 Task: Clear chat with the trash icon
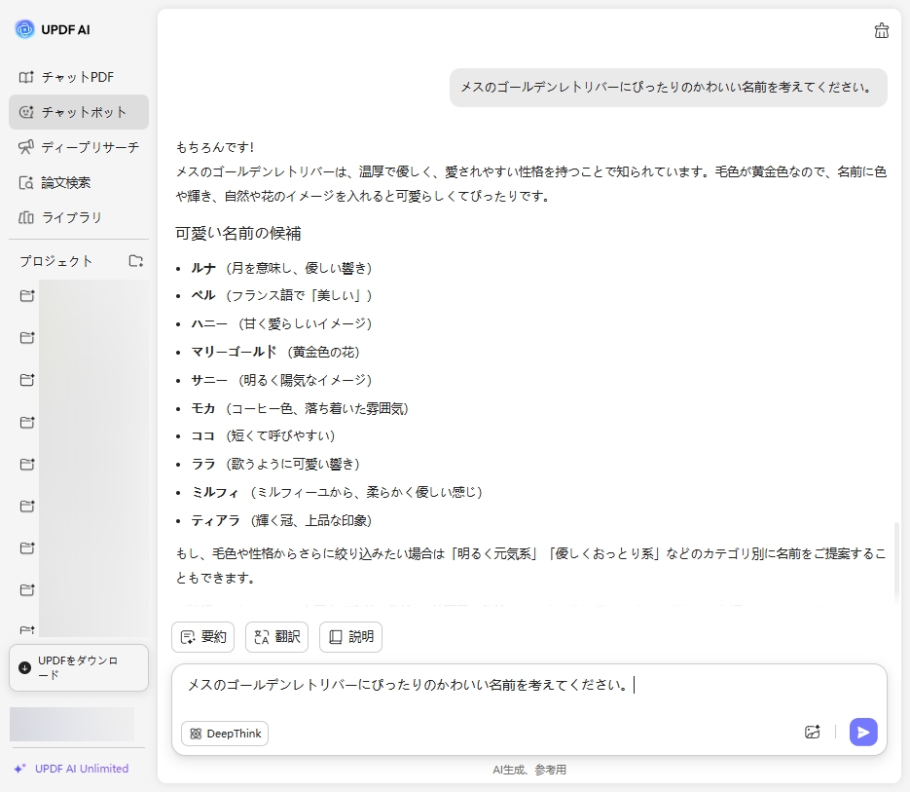pyautogui.click(x=881, y=30)
